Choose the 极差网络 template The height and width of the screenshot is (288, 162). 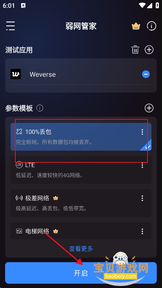[81, 203]
